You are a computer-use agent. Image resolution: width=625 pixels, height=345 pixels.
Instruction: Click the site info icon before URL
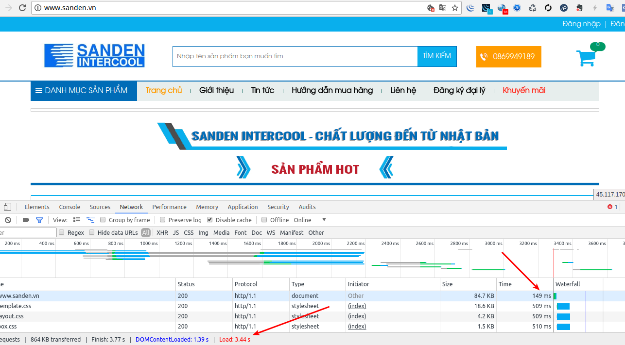click(37, 8)
